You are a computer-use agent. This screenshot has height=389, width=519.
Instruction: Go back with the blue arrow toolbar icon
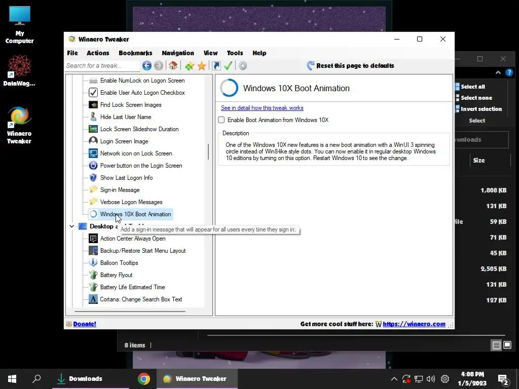coord(147,65)
